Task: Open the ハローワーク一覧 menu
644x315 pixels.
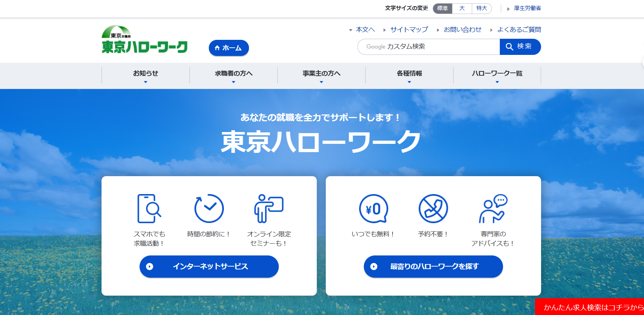Action: pos(497,75)
